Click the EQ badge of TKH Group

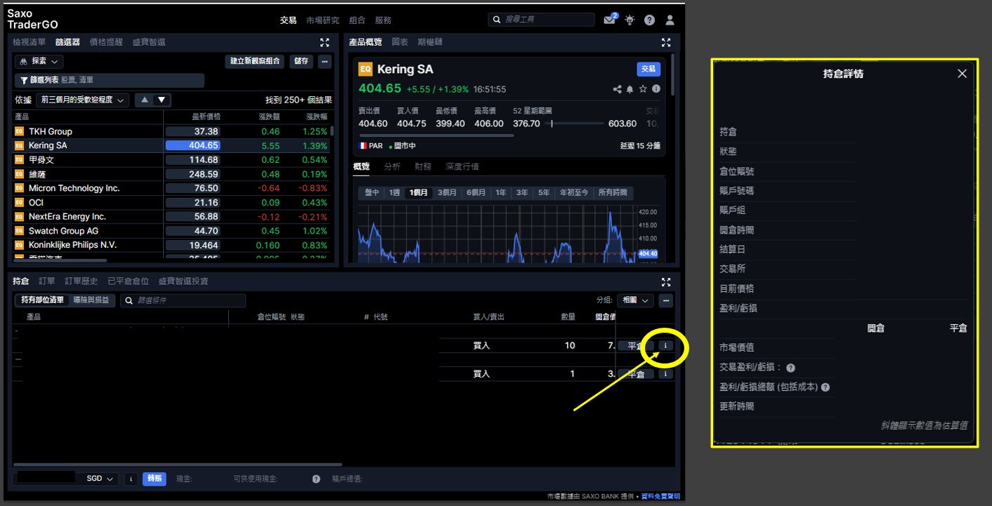(x=19, y=131)
